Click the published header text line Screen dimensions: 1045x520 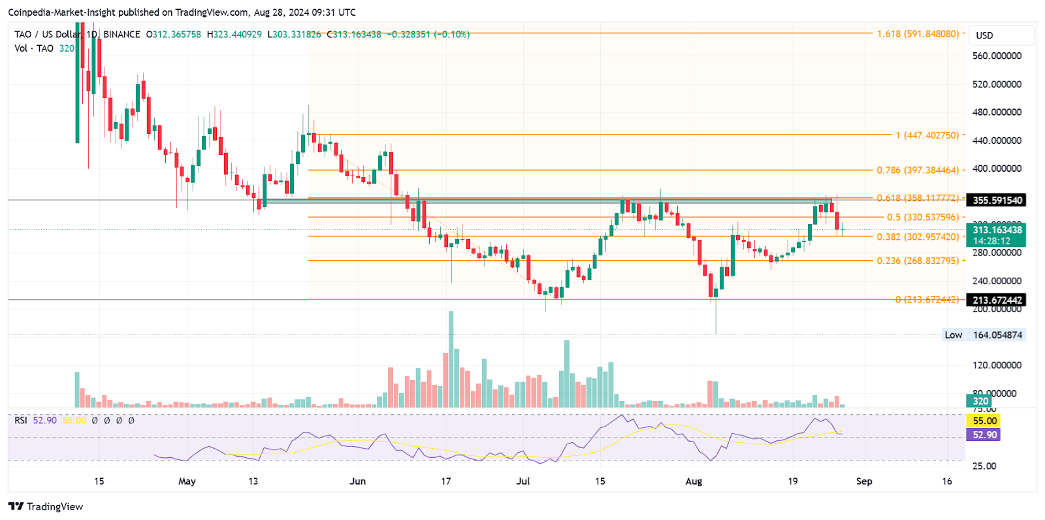(182, 12)
